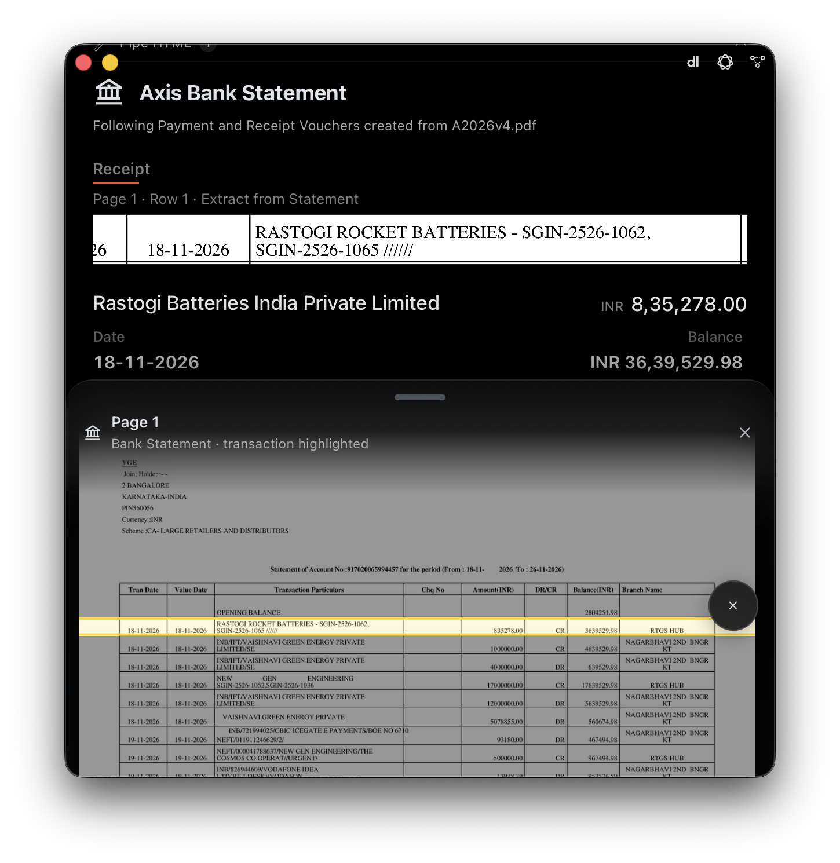Viewport: 840px width, 863px height.
Task: Click the balance INR 36,39,529.98
Action: coord(666,363)
